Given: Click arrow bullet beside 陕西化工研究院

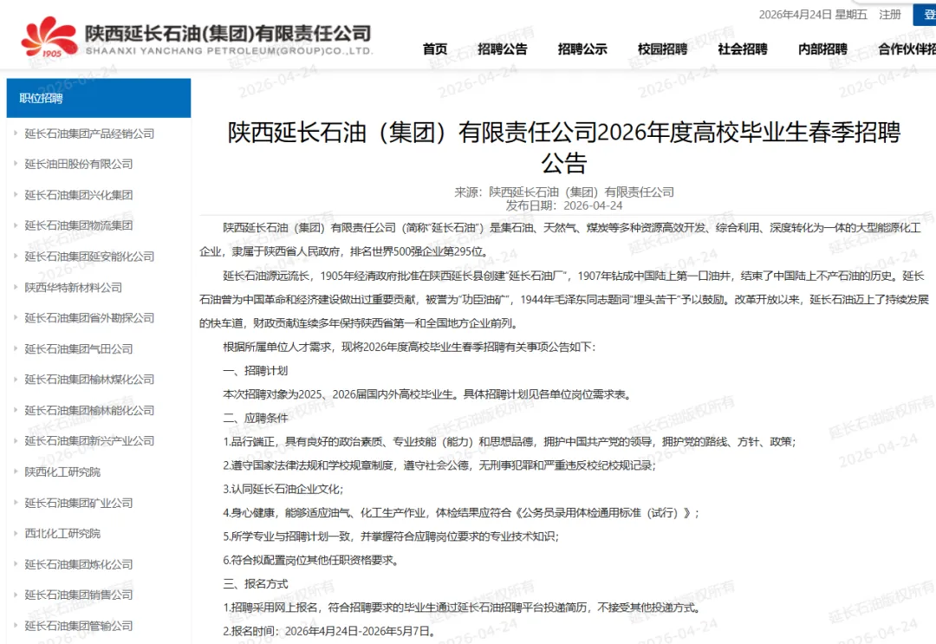Looking at the screenshot, I should coord(16,472).
